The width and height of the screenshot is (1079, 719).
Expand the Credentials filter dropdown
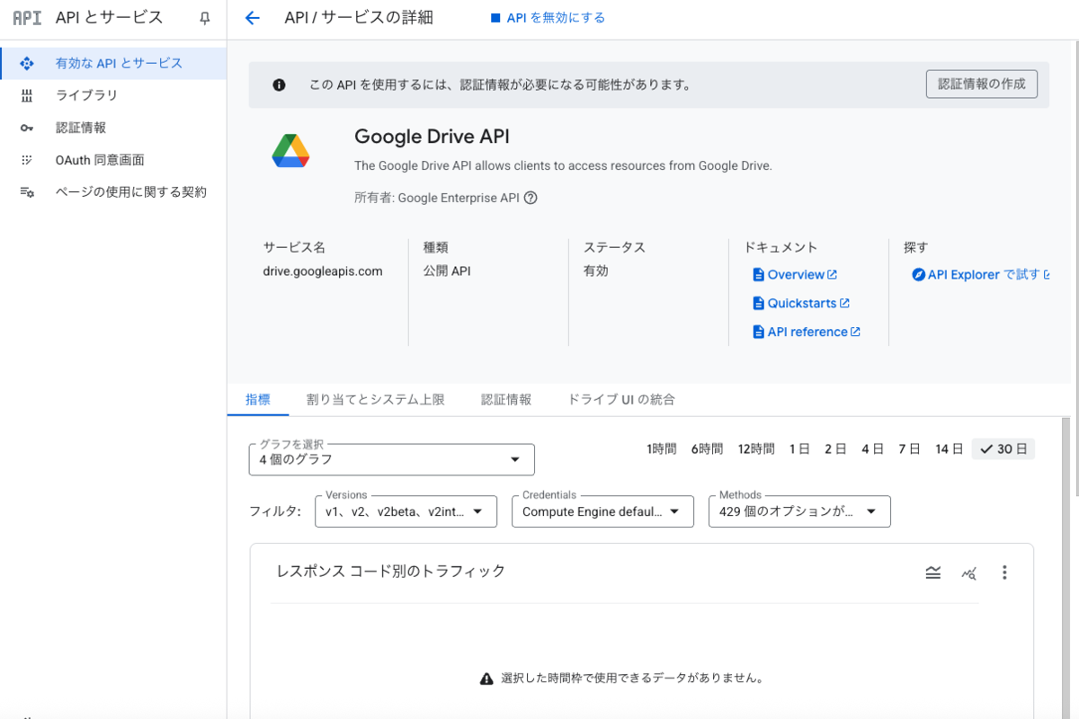coord(602,511)
